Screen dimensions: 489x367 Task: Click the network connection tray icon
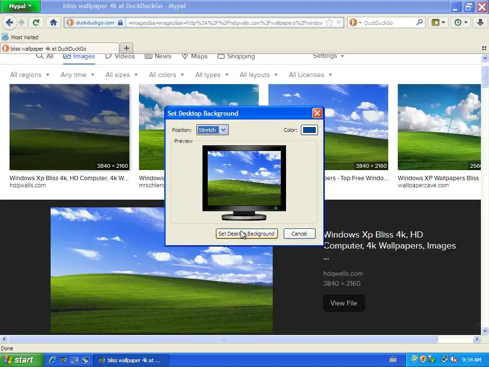[445, 360]
